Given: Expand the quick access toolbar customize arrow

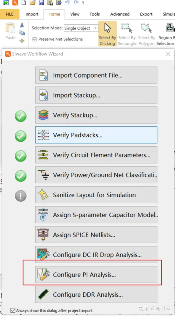Looking at the screenshot, I should (83, 2).
